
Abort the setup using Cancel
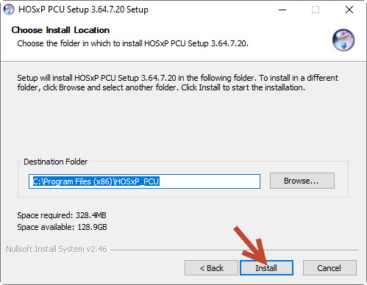pyautogui.click(x=329, y=268)
